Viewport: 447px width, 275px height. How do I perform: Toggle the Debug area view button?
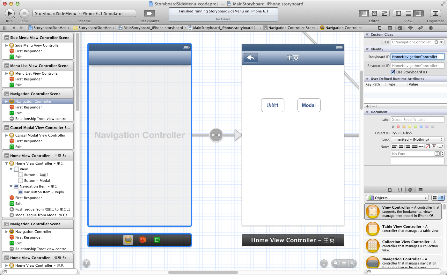[x=408, y=13]
